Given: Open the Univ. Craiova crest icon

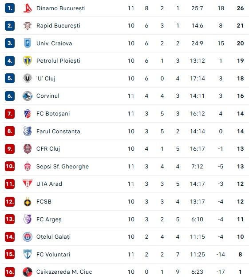Looking at the screenshot, I should coord(28,43).
